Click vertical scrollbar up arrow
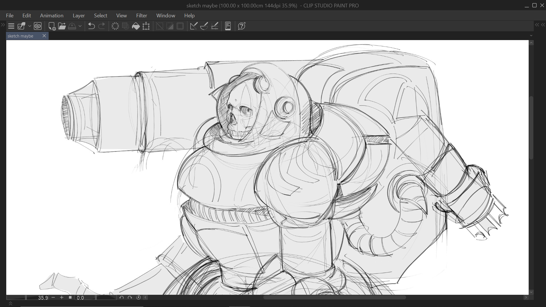This screenshot has height=307, width=546. click(x=531, y=43)
